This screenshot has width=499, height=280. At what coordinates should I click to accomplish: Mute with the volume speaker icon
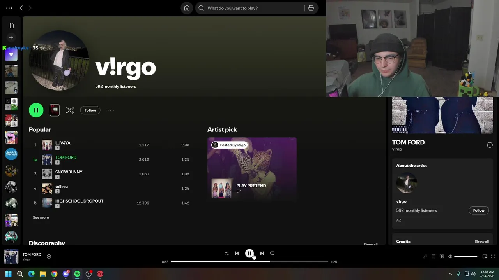pyautogui.click(x=450, y=256)
